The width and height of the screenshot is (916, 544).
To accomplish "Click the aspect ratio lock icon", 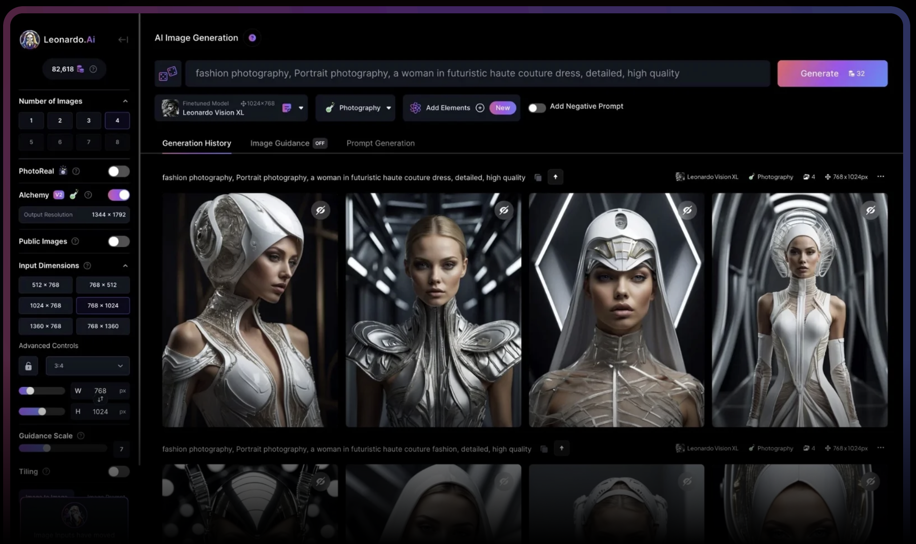I will 28,366.
